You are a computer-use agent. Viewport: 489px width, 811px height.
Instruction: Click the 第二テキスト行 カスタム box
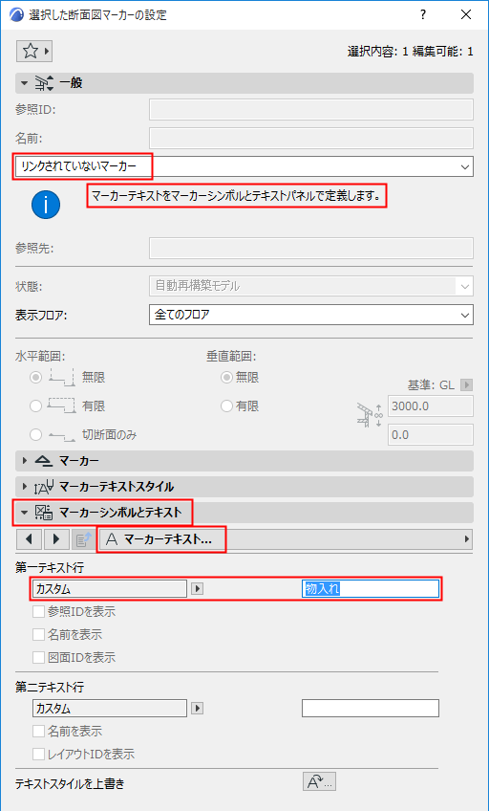[x=110, y=708]
